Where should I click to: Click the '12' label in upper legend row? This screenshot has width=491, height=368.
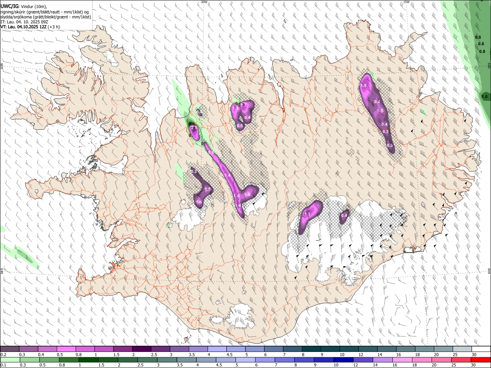pyautogui.click(x=361, y=355)
